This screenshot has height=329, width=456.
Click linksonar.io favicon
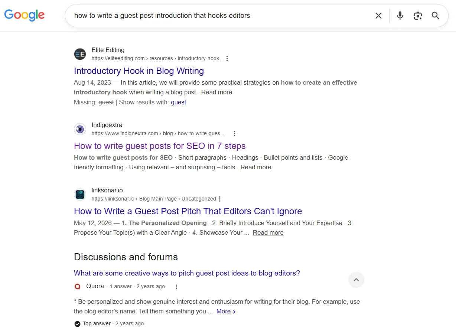(80, 195)
